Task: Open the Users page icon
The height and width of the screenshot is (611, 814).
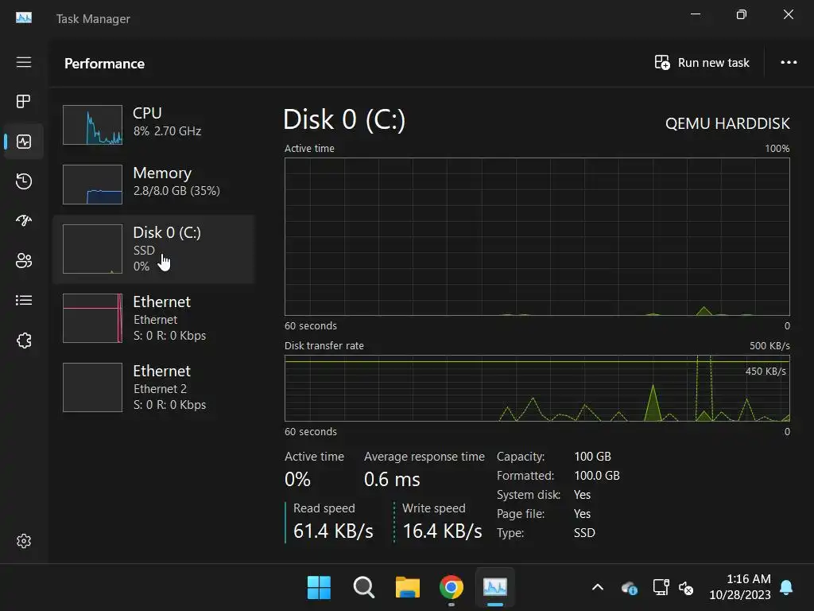Action: [x=24, y=260]
